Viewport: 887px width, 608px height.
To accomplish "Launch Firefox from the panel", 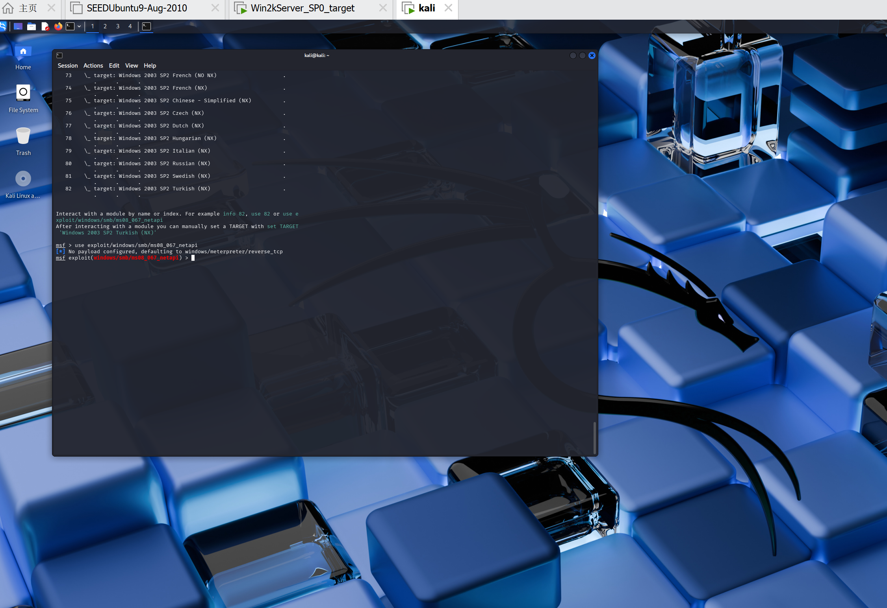I will click(58, 26).
